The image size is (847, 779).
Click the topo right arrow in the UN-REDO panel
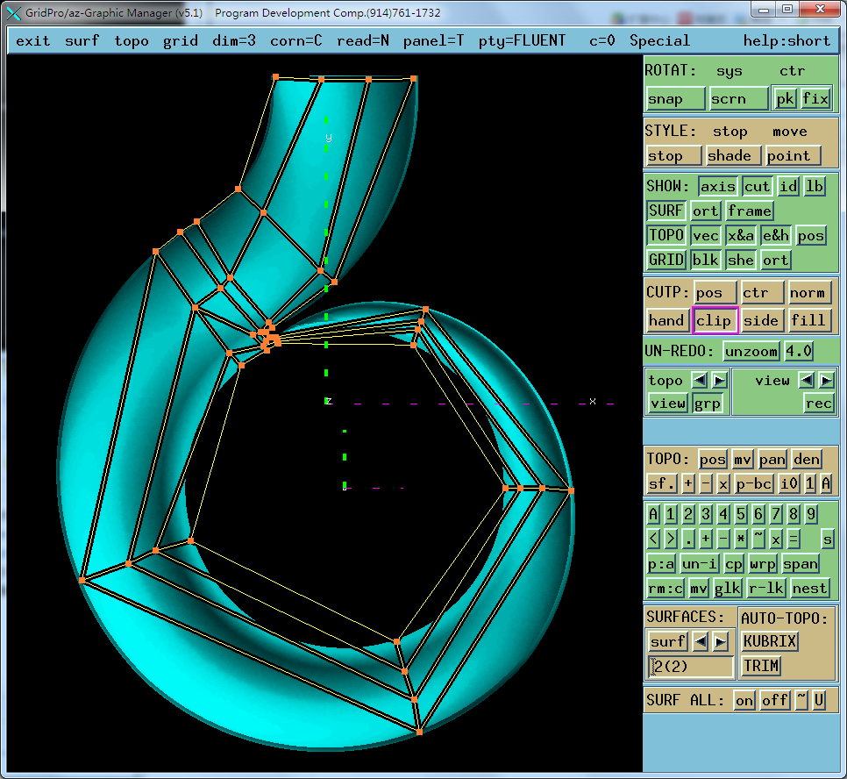719,380
